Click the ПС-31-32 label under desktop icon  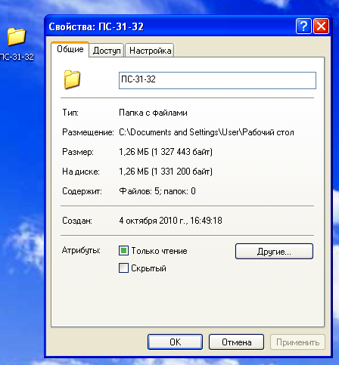pos(17,57)
